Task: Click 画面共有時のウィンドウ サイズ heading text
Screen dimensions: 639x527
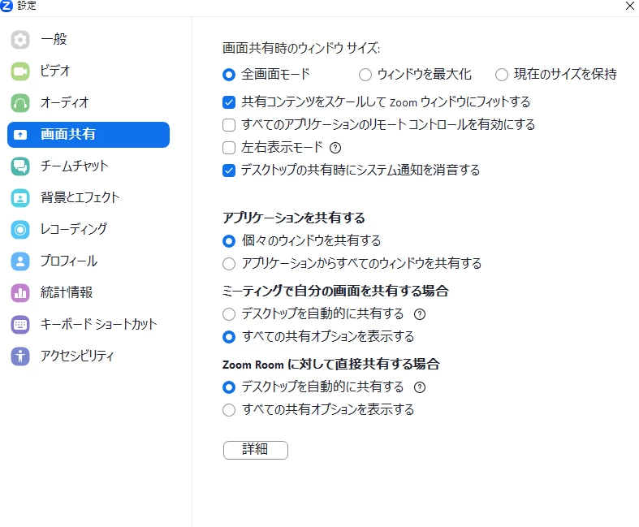Action: pyautogui.click(x=301, y=48)
